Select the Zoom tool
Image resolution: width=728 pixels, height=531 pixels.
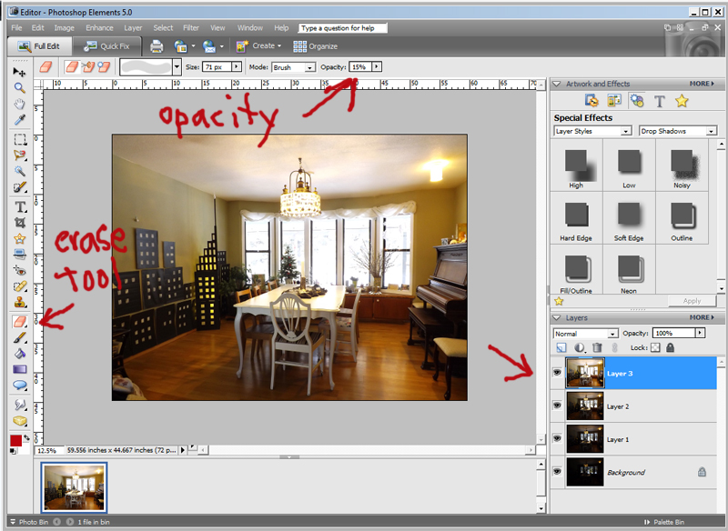19,87
